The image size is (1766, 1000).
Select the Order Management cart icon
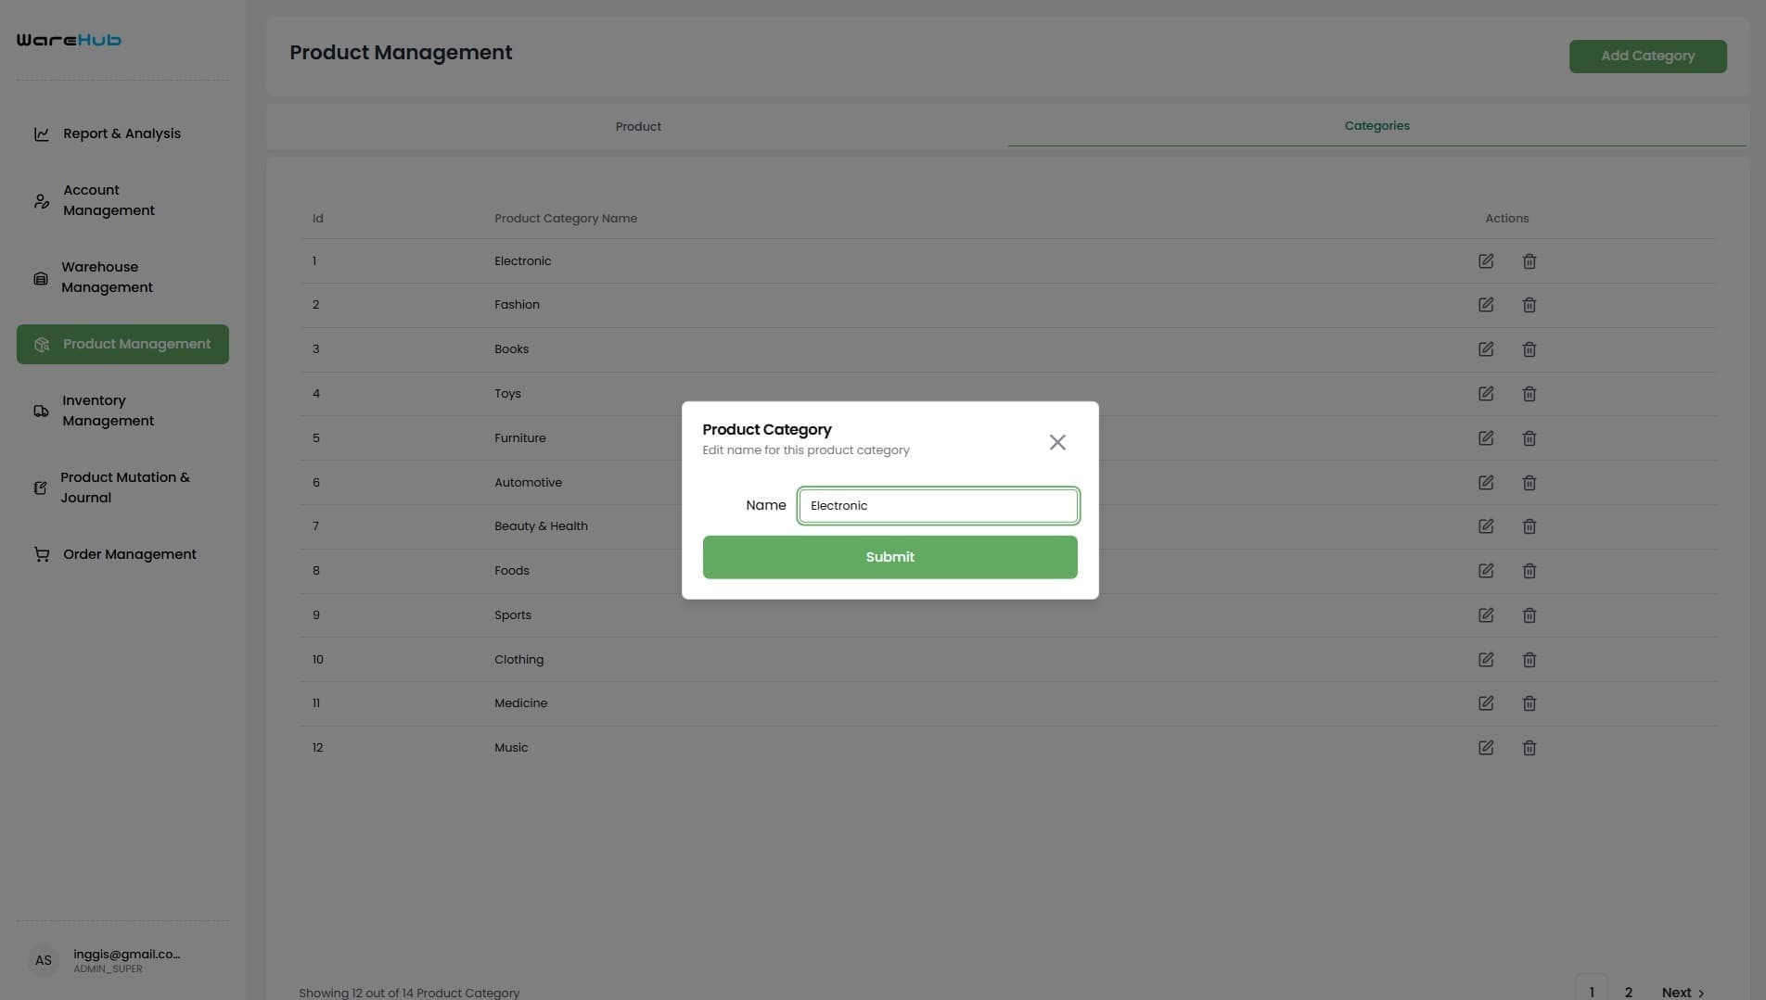point(41,553)
